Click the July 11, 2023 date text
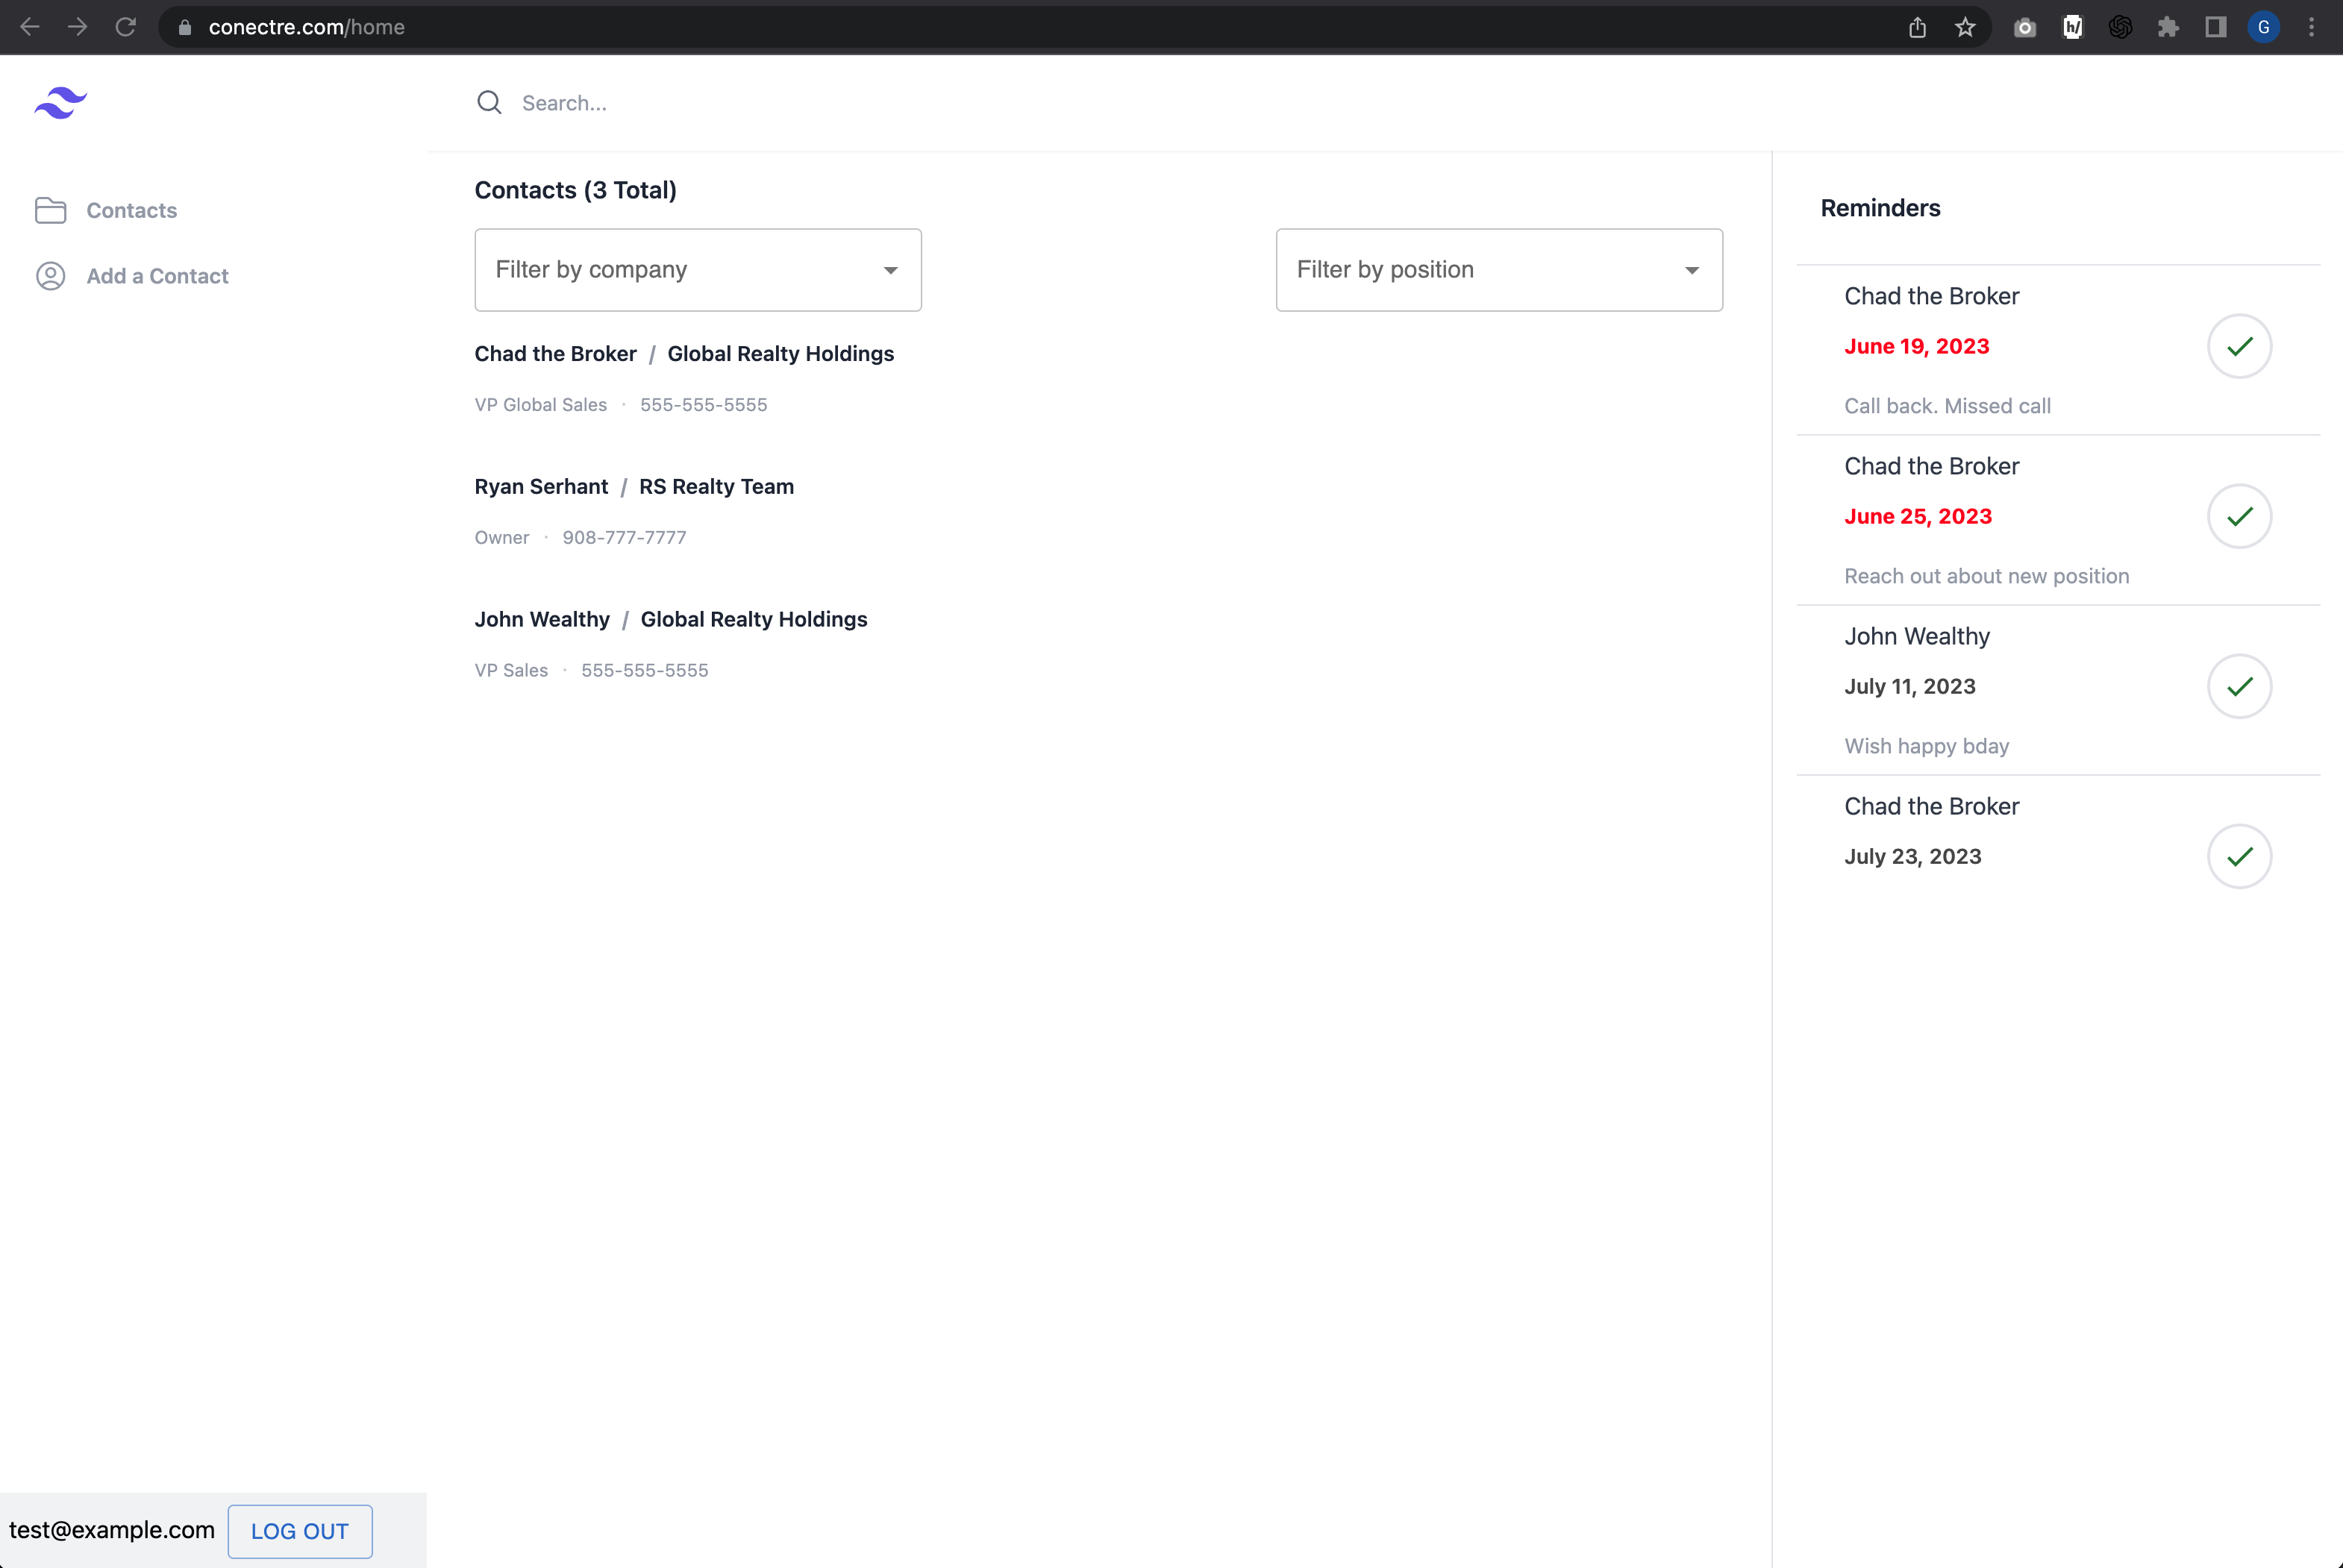This screenshot has width=2343, height=1568. coord(1910,686)
